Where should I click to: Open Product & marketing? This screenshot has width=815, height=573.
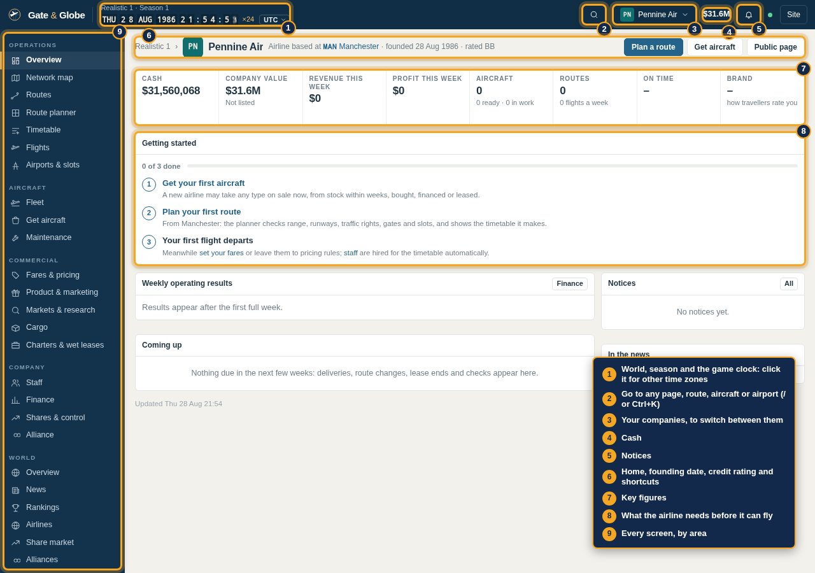[61, 292]
